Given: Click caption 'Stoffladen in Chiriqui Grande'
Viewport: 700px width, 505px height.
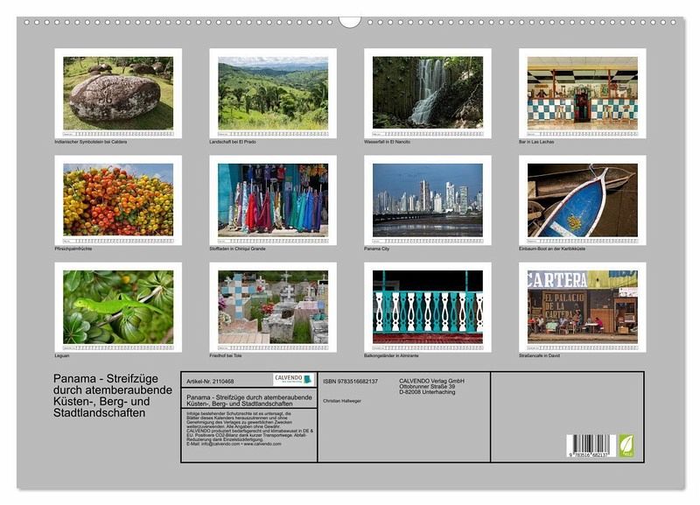Looking at the screenshot, I should click(237, 249).
